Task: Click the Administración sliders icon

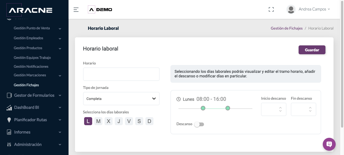Action: [9, 145]
